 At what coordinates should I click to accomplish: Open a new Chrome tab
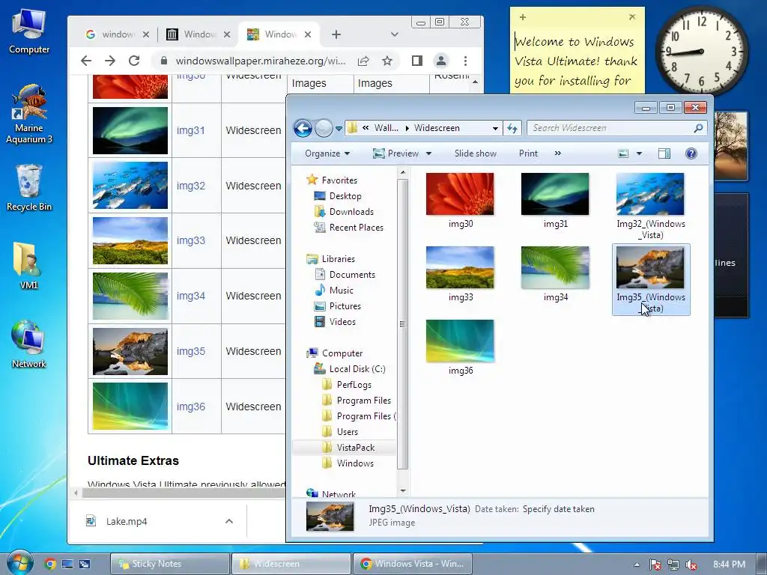(336, 34)
